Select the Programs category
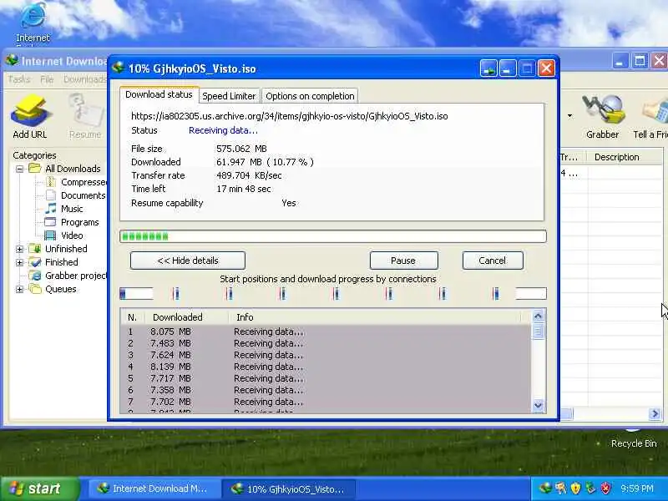 coord(72,222)
